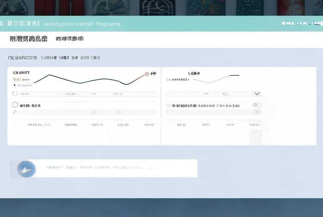Click the red circle marker ending the line chart
The height and width of the screenshot is (217, 323).
pos(147,74)
